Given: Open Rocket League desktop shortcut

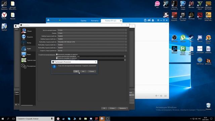Looking at the screenshot, I should coord(183,5).
